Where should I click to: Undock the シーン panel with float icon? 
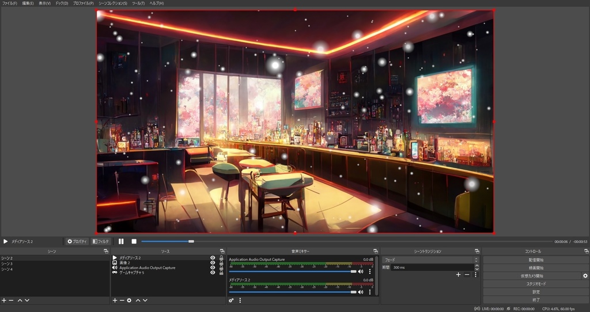tap(106, 251)
